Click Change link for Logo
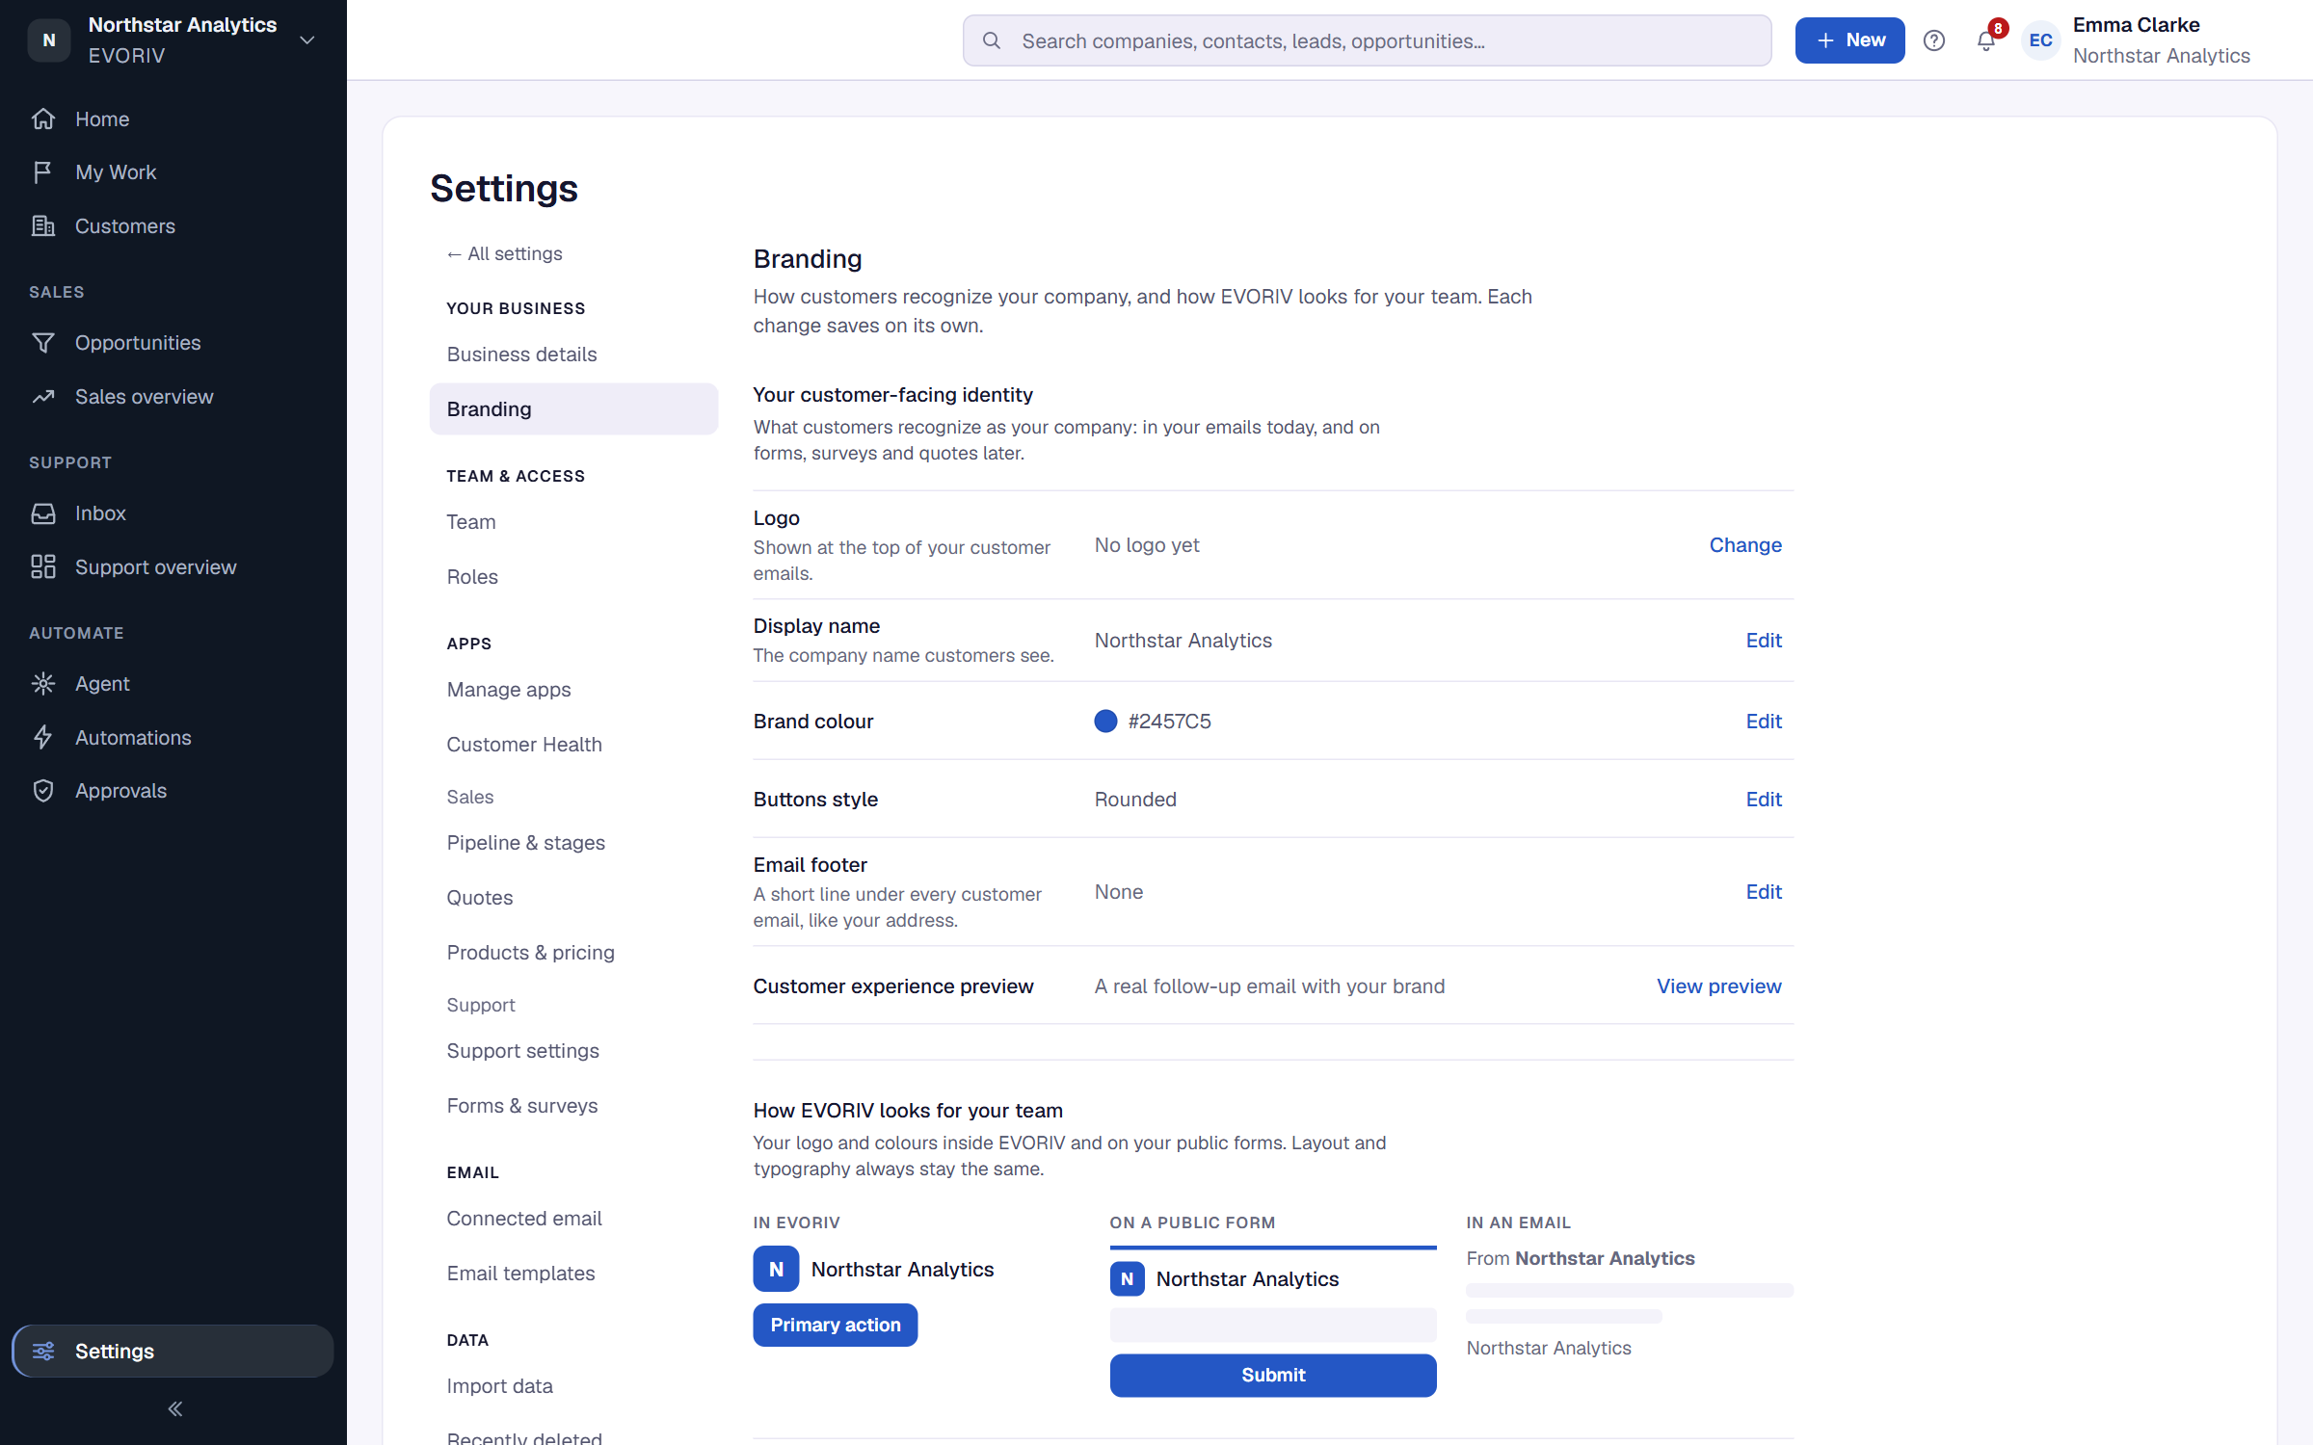This screenshot has width=2313, height=1445. 1745,545
